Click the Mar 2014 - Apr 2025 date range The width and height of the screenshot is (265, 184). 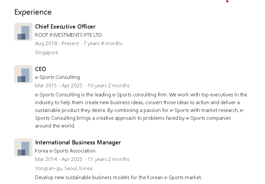[59, 159]
